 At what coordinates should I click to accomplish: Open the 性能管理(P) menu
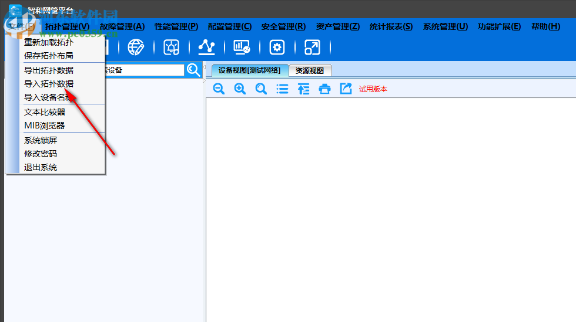coord(176,26)
